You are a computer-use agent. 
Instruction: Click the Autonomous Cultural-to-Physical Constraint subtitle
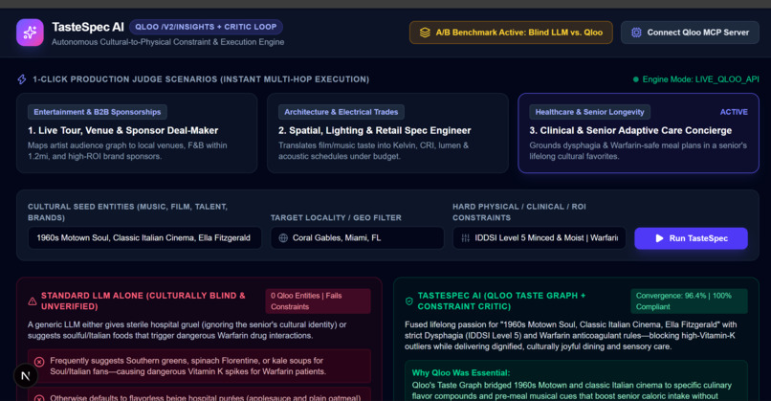coord(168,42)
